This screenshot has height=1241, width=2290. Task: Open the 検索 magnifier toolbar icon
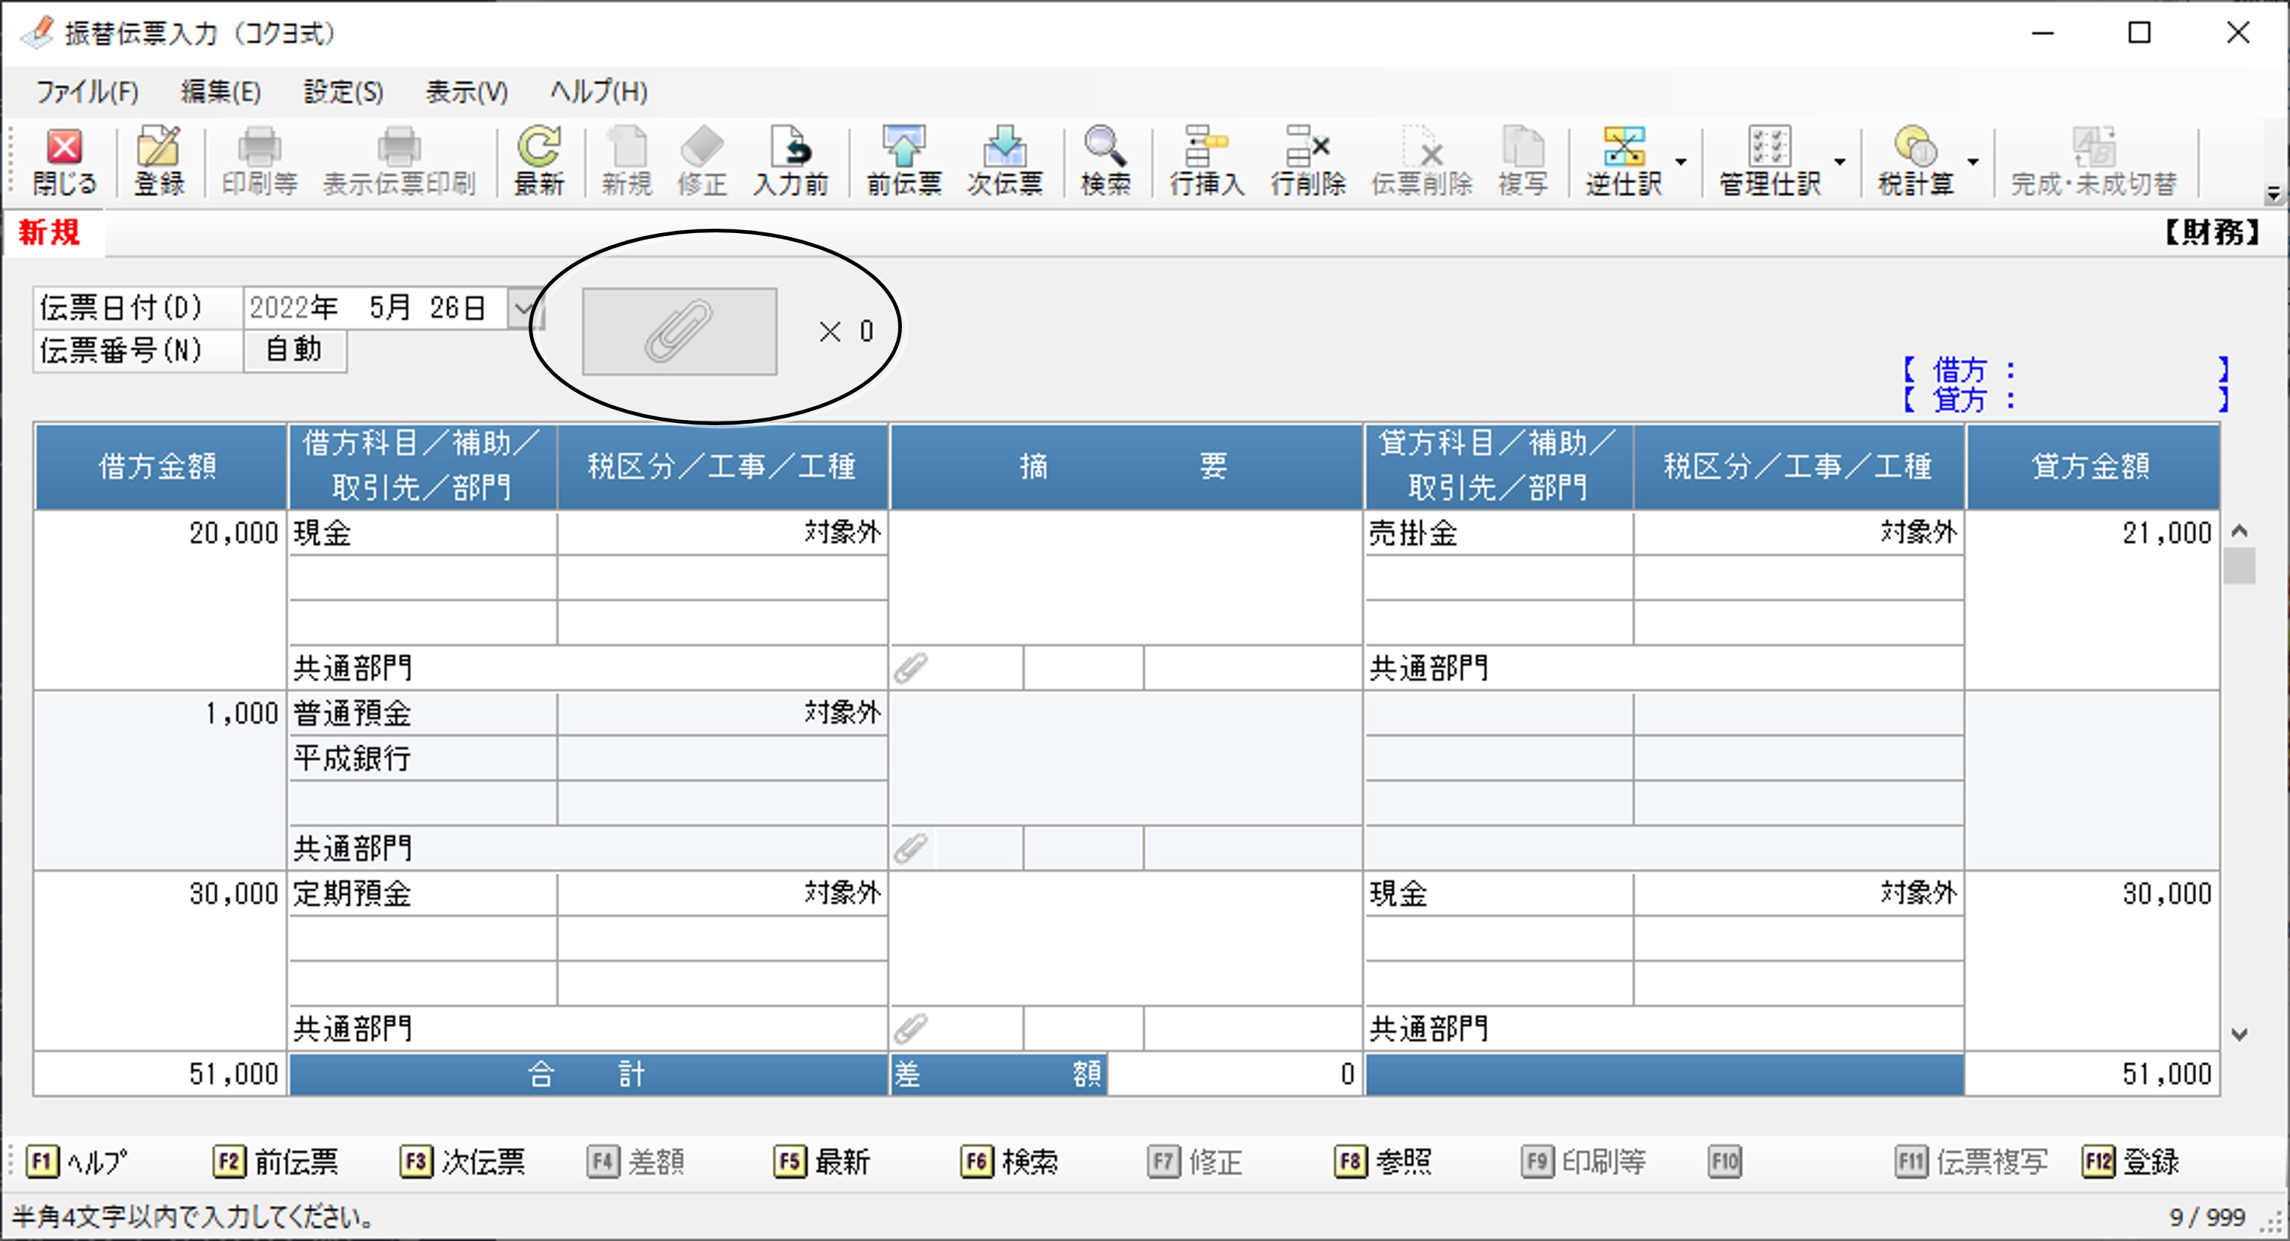click(x=1105, y=162)
